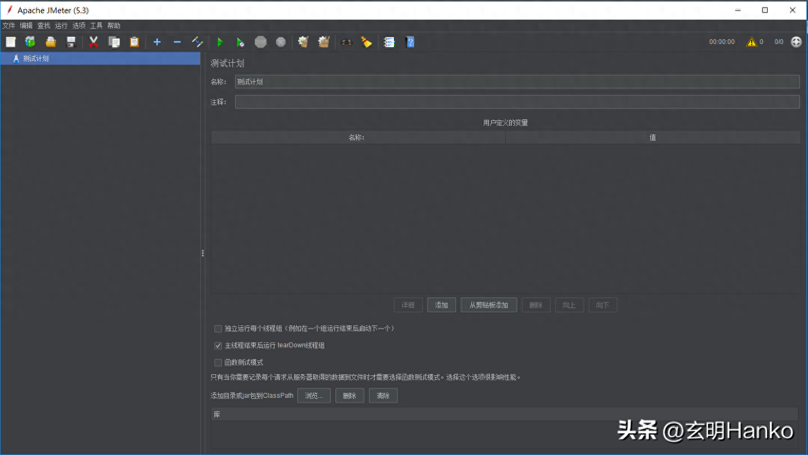The height and width of the screenshot is (455, 808).
Task: Click the blue Help question mark icon
Action: 410,42
